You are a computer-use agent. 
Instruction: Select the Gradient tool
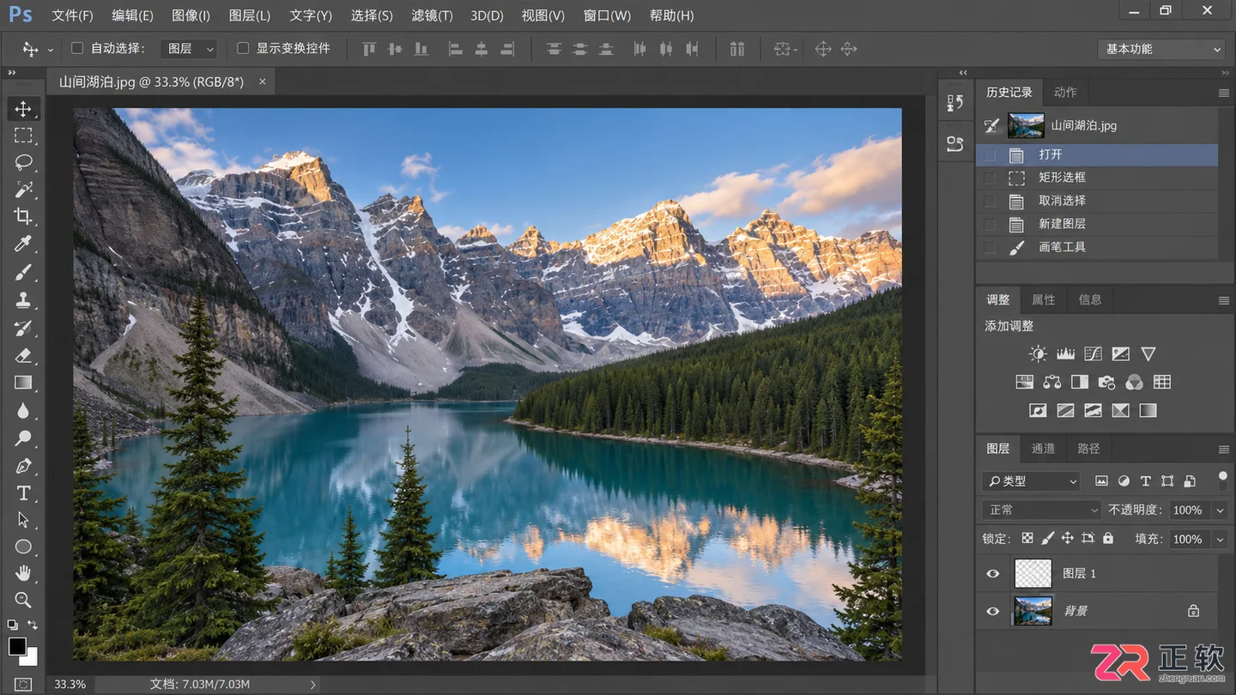pyautogui.click(x=23, y=383)
